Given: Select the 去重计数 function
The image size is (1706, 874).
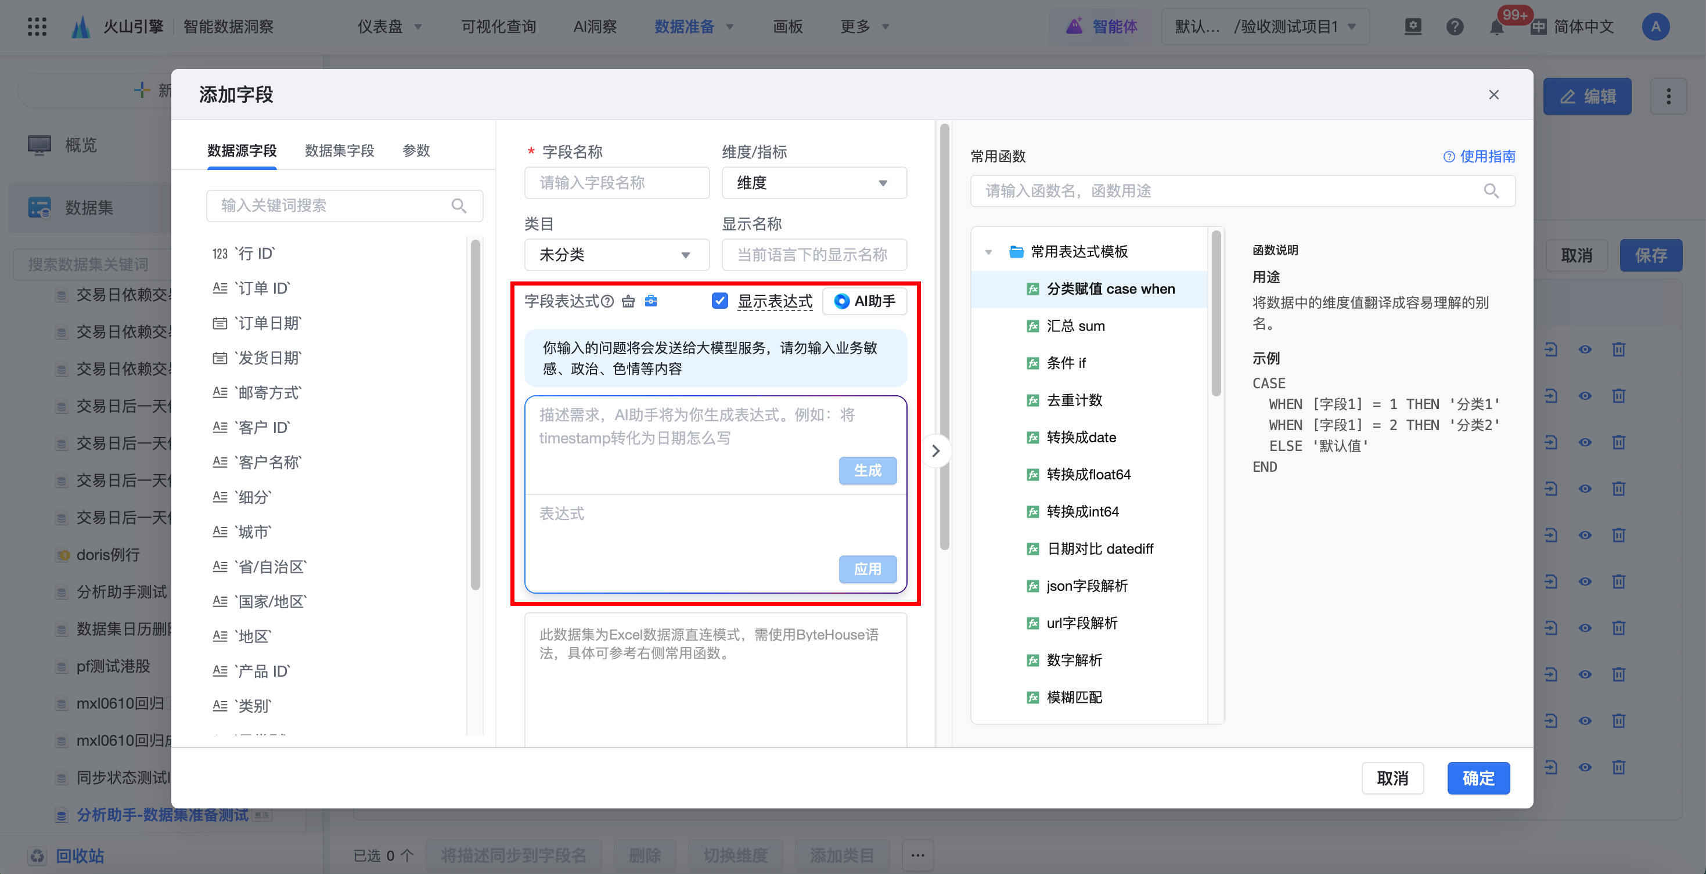Looking at the screenshot, I should (x=1089, y=400).
